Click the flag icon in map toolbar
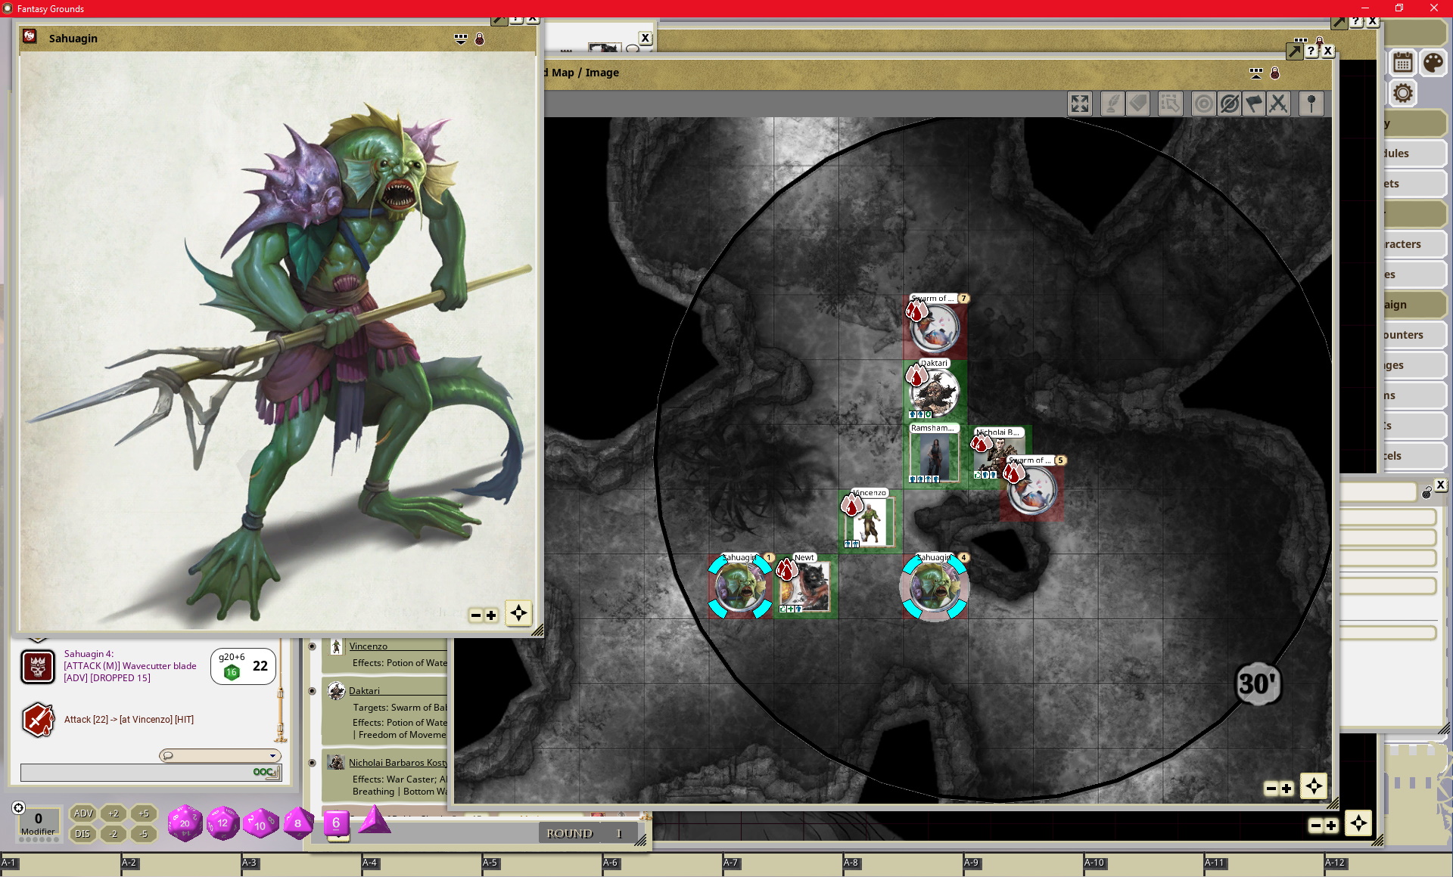 click(x=1254, y=104)
